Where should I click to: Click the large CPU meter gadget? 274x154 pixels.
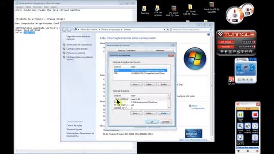(x=234, y=15)
